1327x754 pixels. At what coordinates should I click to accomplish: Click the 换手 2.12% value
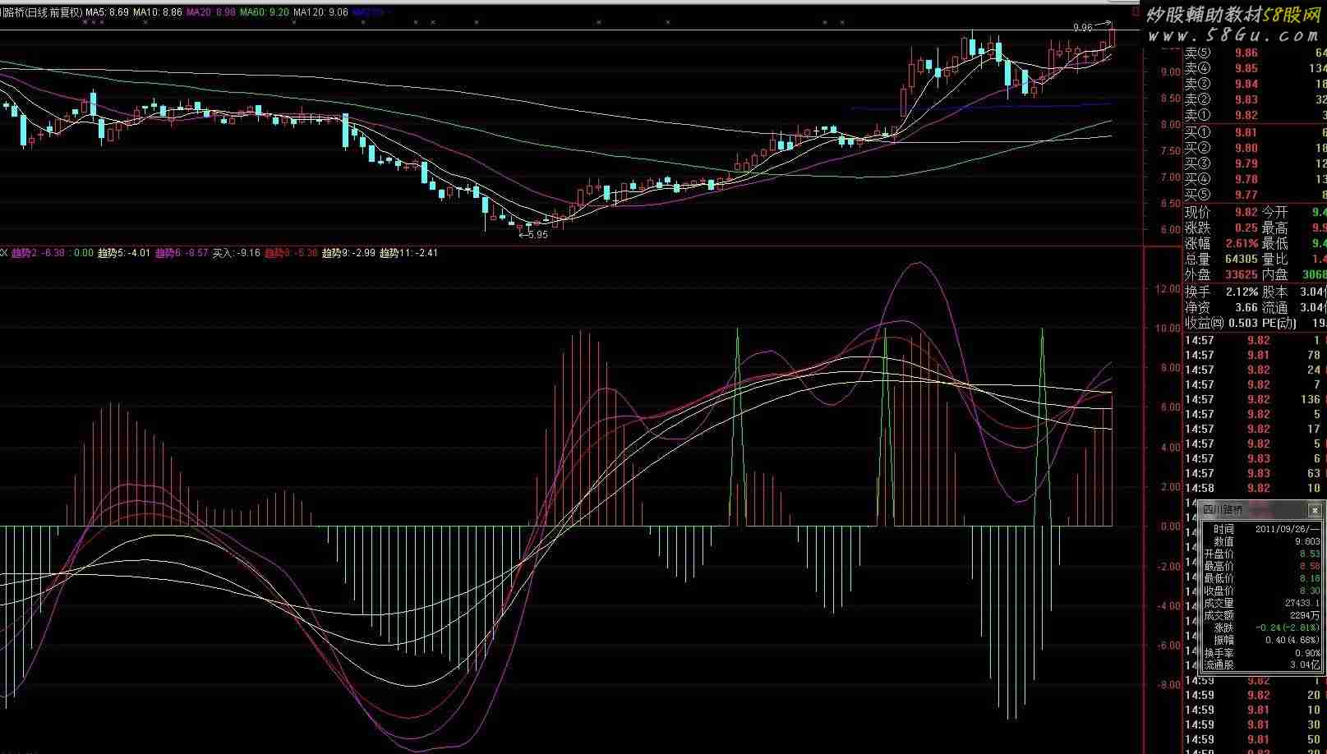(x=1242, y=292)
